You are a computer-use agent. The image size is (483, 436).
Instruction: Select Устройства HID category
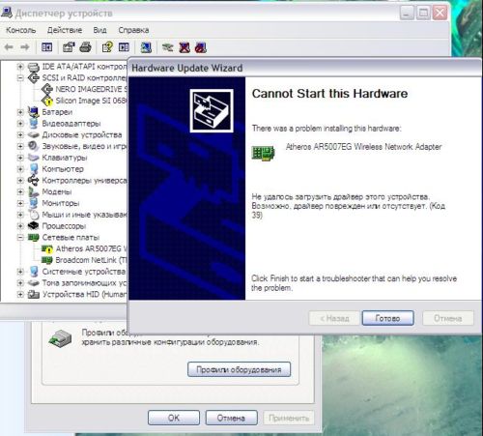pyautogui.click(x=85, y=294)
